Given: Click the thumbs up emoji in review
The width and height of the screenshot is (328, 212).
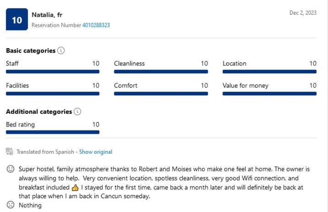Looking at the screenshot, I should coord(75,187).
